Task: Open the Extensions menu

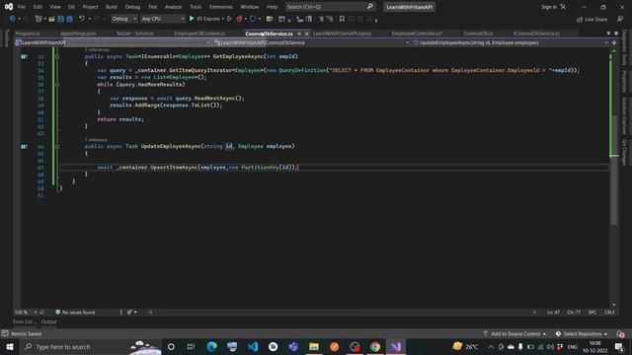Action: click(x=220, y=7)
